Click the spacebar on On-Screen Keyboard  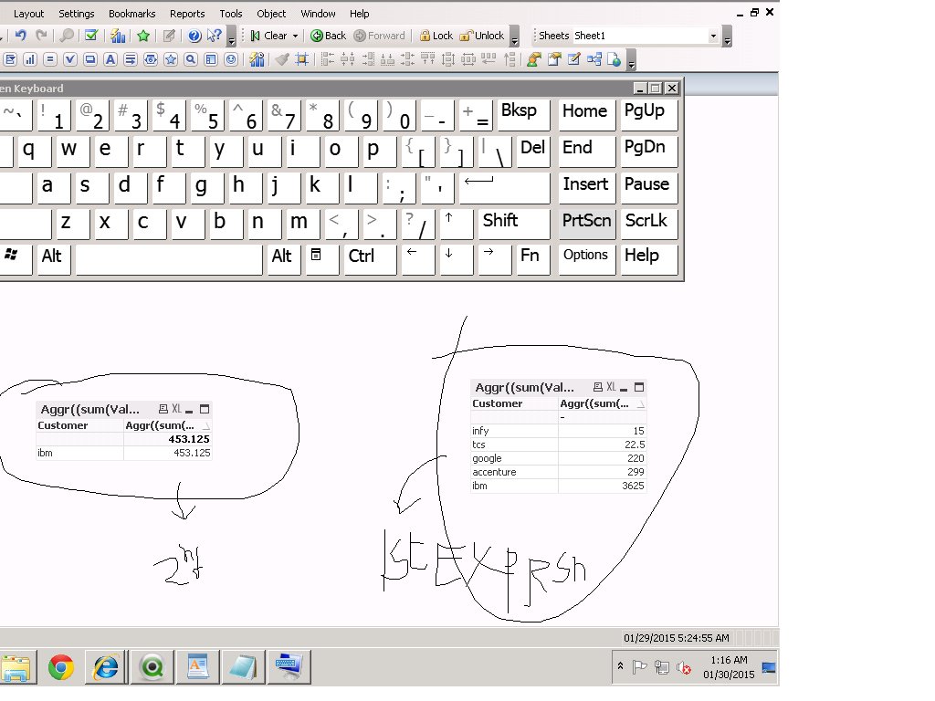(x=169, y=259)
